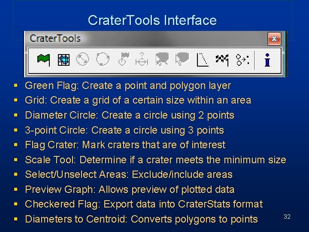309x232 pixels.
Task: Click Checkered Flag export icon
Action: tap(222, 60)
